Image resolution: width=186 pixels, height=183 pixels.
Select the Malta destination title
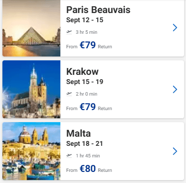(79, 133)
